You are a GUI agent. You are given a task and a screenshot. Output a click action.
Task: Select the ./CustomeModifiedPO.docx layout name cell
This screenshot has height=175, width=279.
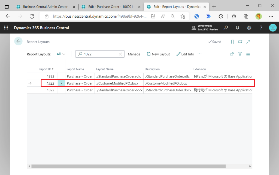click(119, 83)
